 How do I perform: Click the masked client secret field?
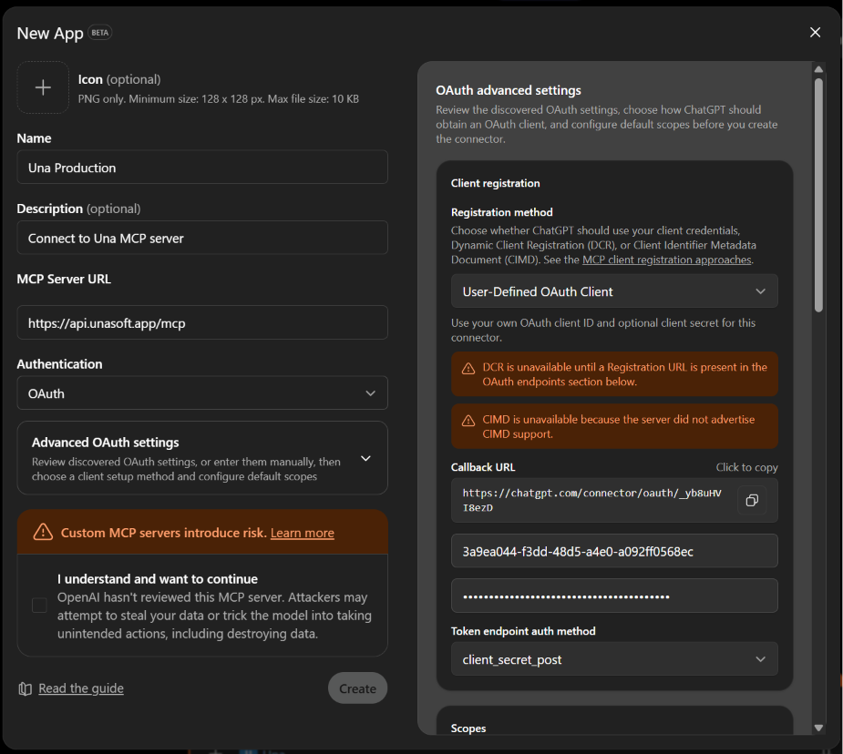click(614, 596)
